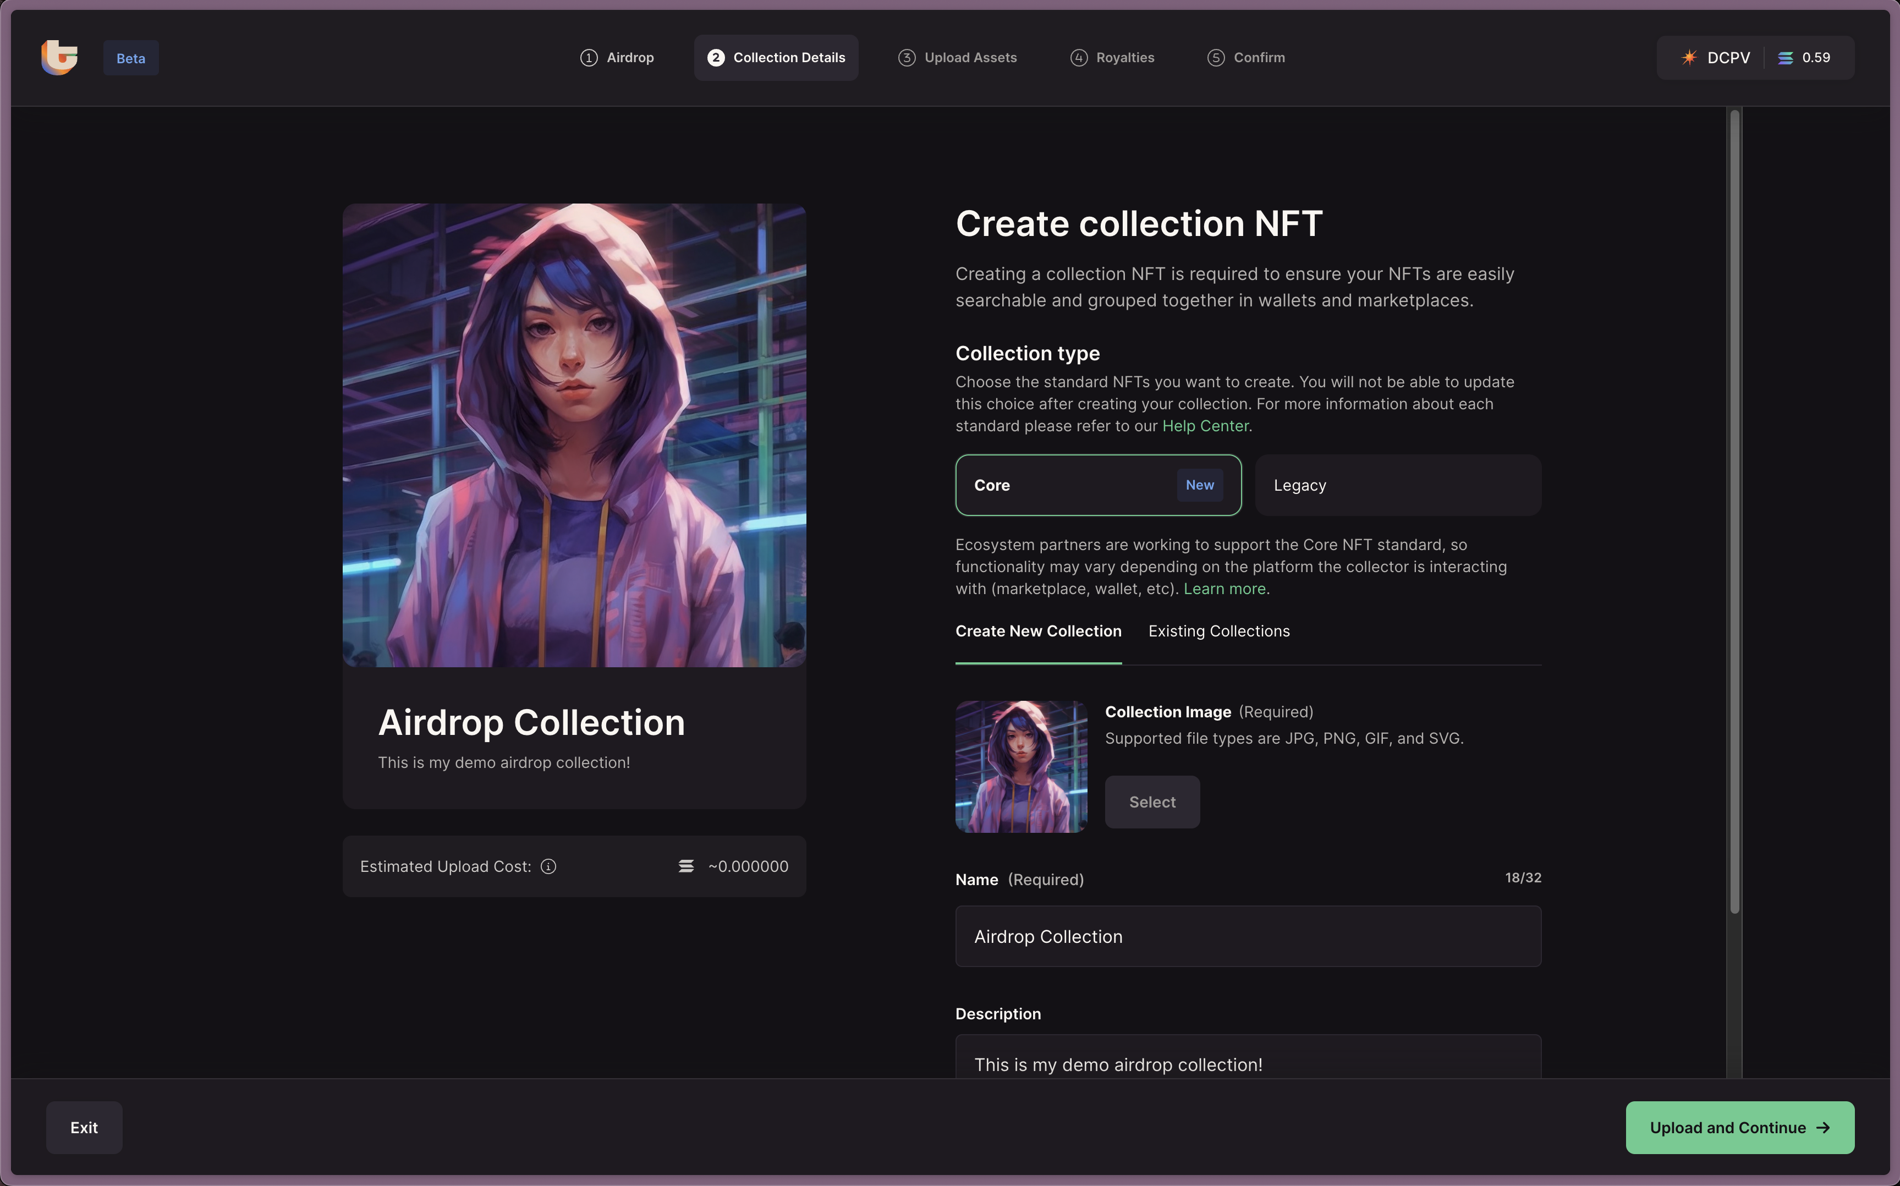Open the Help Center link
This screenshot has width=1900, height=1186.
pyautogui.click(x=1205, y=426)
